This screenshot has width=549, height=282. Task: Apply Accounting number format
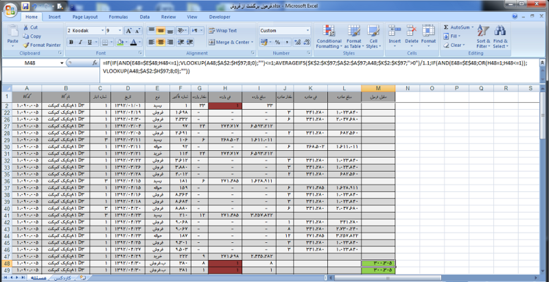click(x=264, y=42)
